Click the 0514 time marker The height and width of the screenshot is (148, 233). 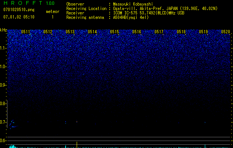[92, 32]
